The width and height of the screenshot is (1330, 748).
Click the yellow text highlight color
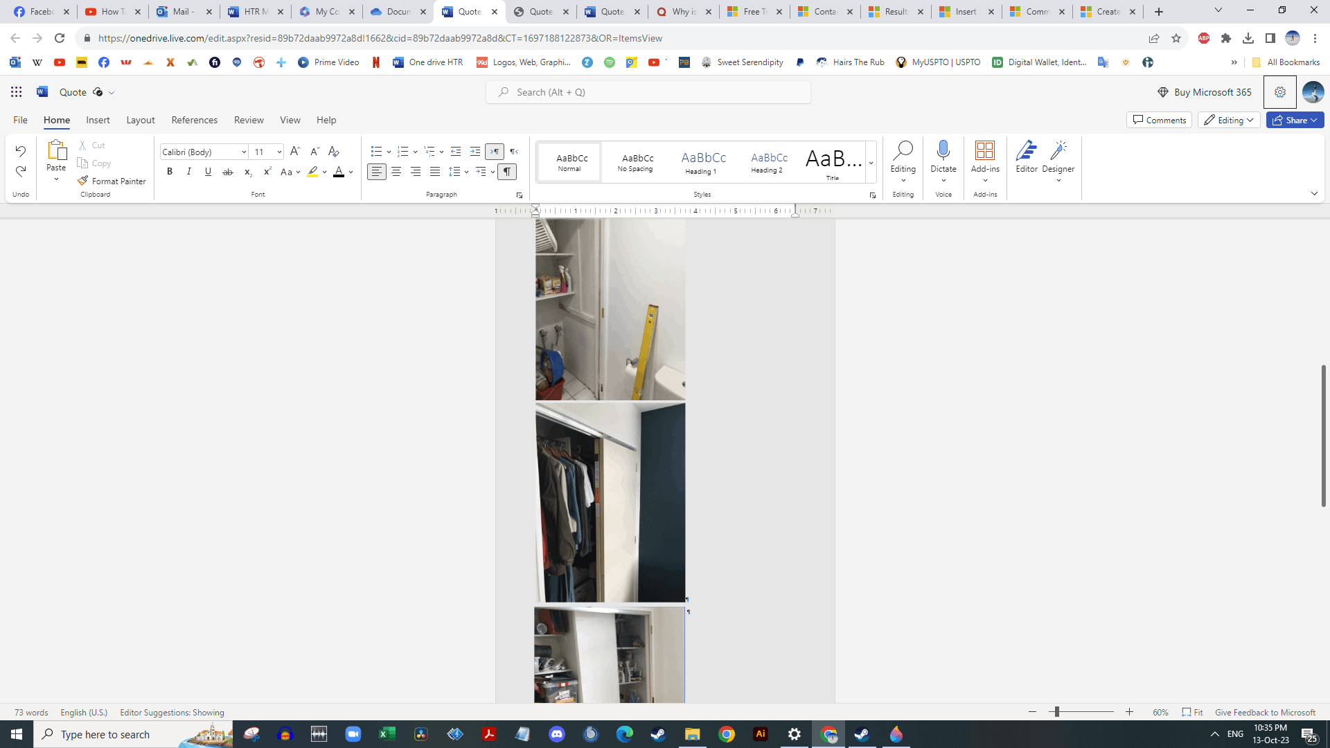(312, 172)
